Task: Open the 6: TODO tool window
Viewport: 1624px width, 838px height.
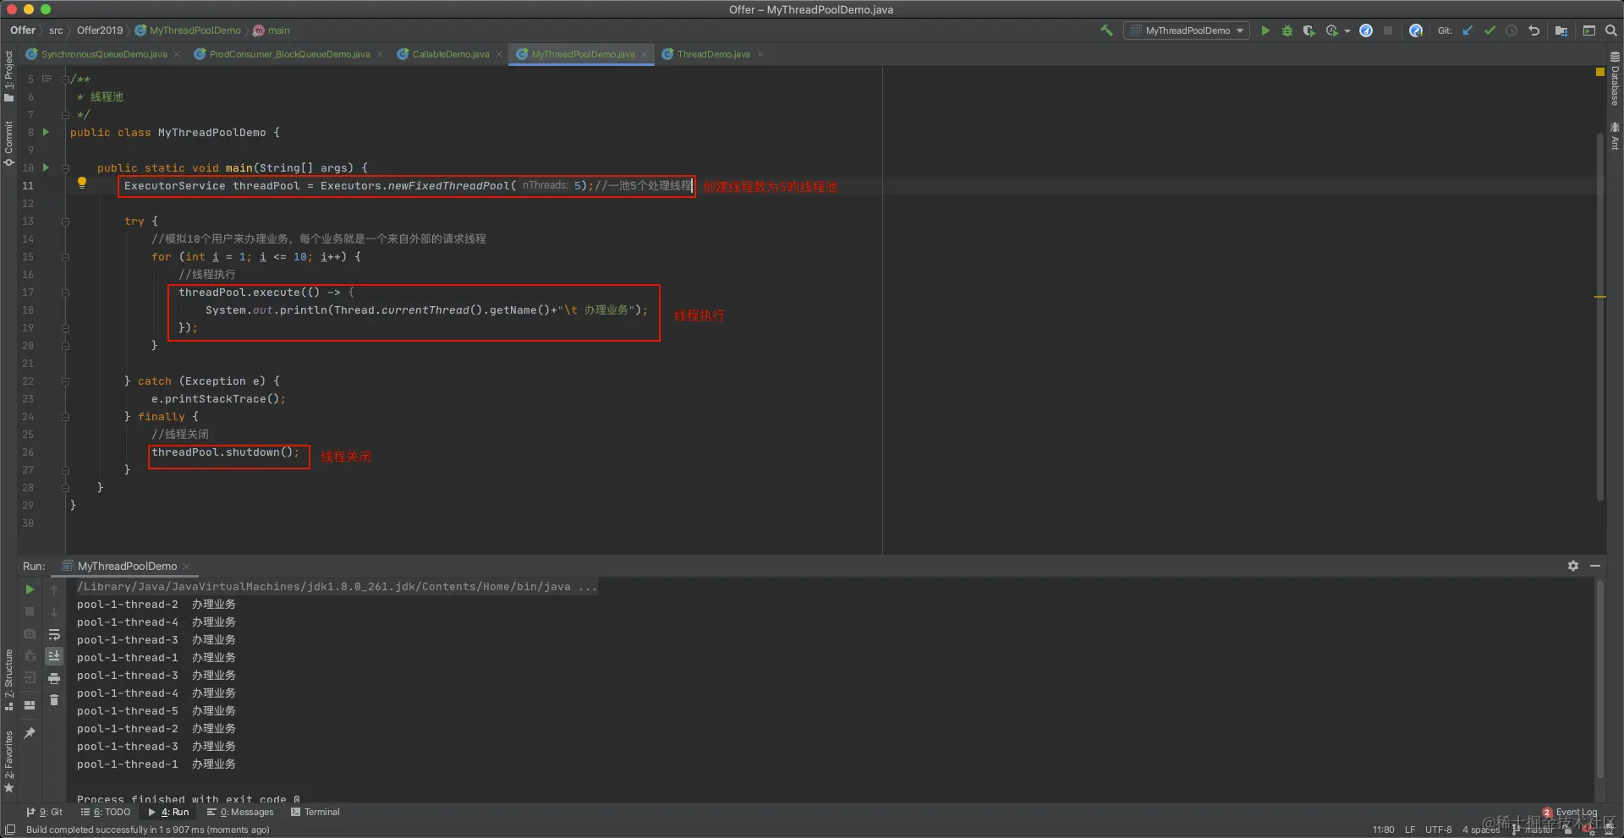Action: click(x=106, y=812)
